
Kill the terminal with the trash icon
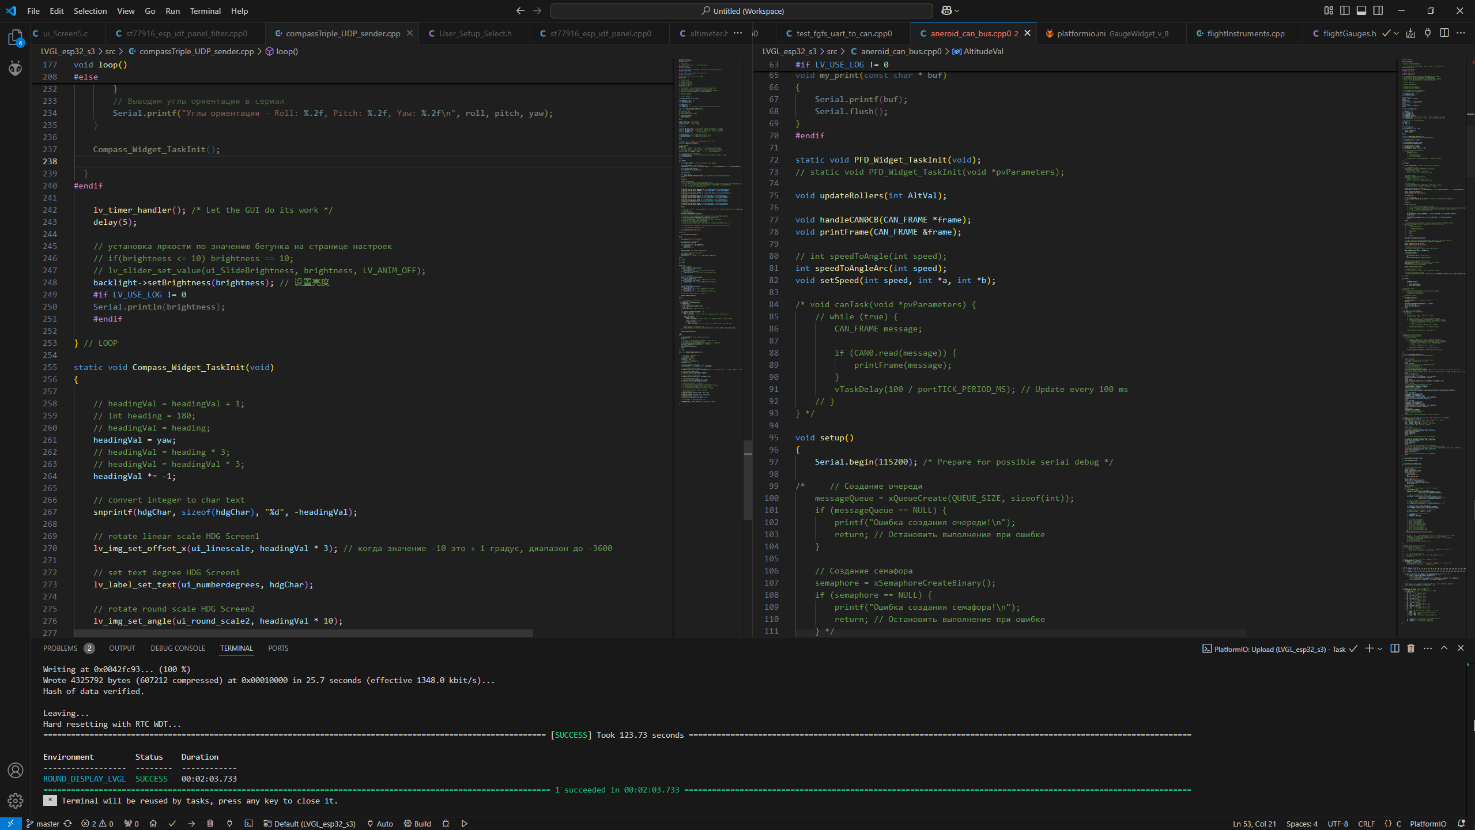point(1411,648)
